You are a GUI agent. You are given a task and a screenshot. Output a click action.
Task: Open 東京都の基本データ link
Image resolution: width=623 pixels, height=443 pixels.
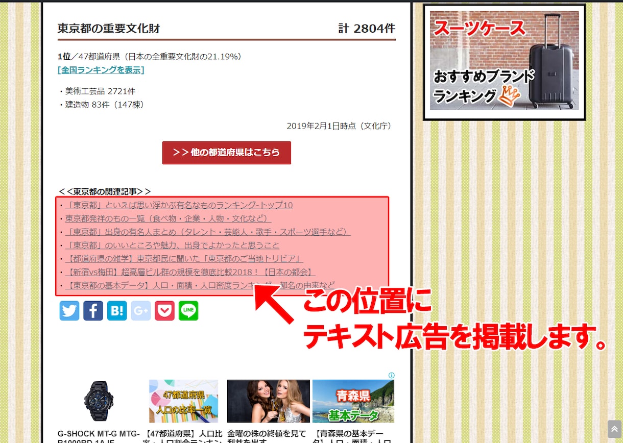click(200, 285)
